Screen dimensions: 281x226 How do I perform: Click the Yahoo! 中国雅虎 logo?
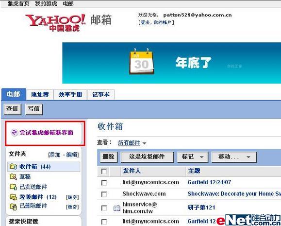pyautogui.click(x=55, y=23)
